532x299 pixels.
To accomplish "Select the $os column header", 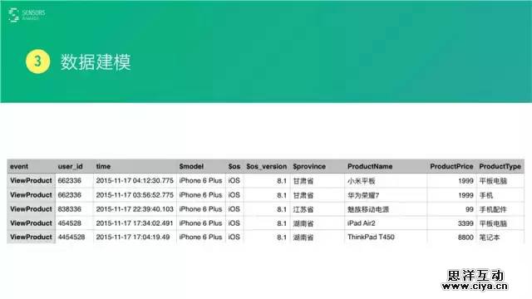I will (234, 166).
